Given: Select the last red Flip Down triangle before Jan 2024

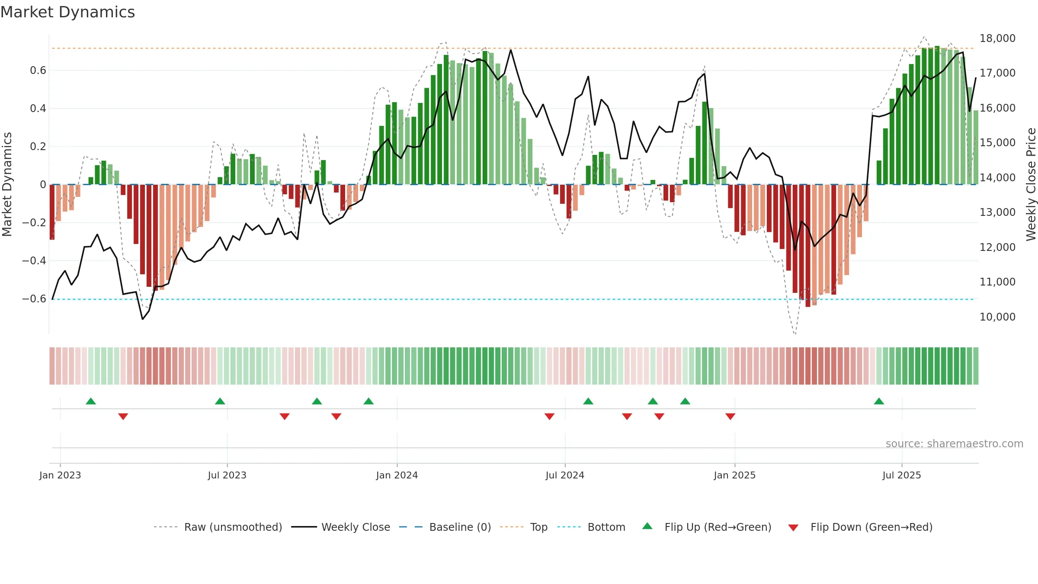Looking at the screenshot, I should [x=336, y=417].
